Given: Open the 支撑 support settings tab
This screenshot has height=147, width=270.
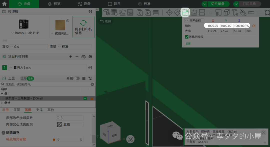Looking at the screenshot, I should pyautogui.click(x=39, y=110).
